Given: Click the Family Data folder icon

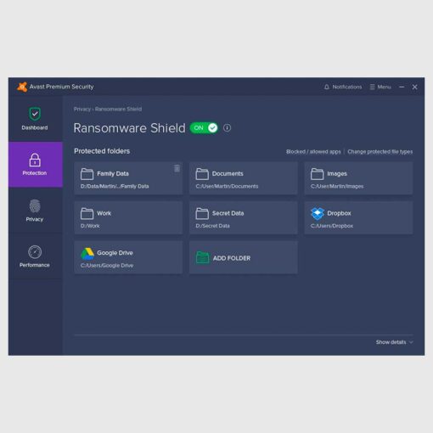Looking at the screenshot, I should pyautogui.click(x=87, y=174).
